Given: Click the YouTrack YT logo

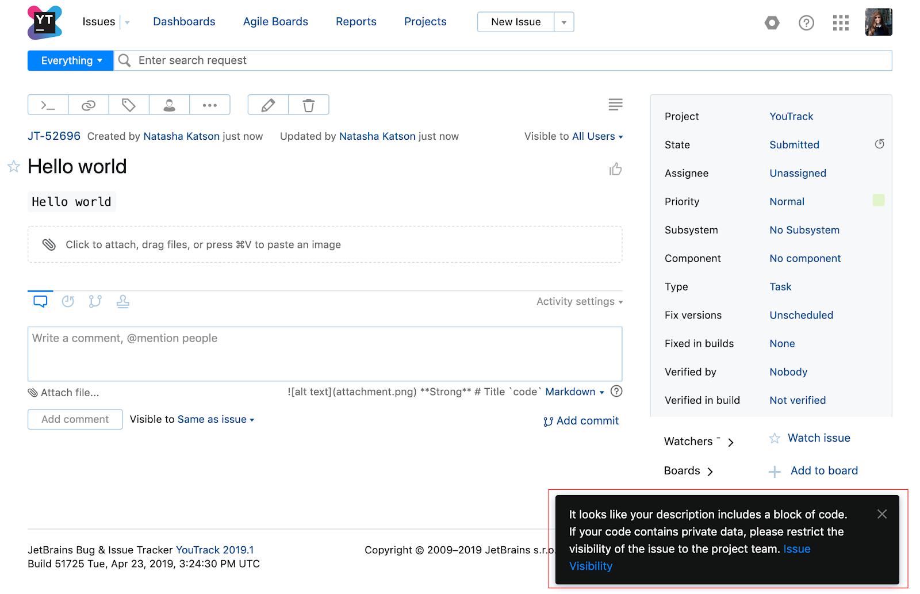Looking at the screenshot, I should [x=45, y=22].
